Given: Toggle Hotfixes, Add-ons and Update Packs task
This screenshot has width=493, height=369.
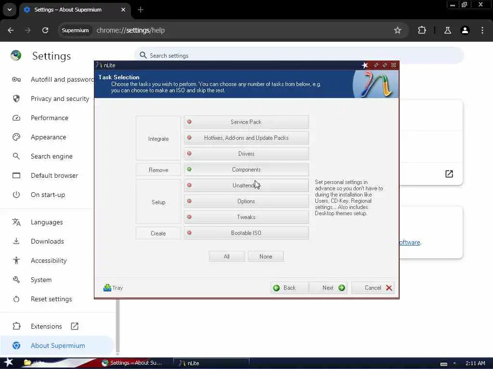Looking at the screenshot, I should pos(246,138).
